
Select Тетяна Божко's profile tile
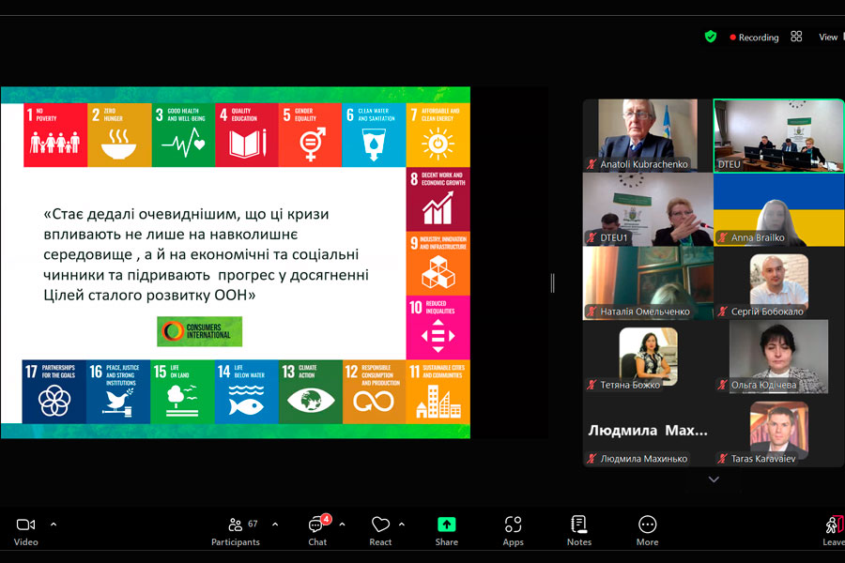click(x=648, y=357)
